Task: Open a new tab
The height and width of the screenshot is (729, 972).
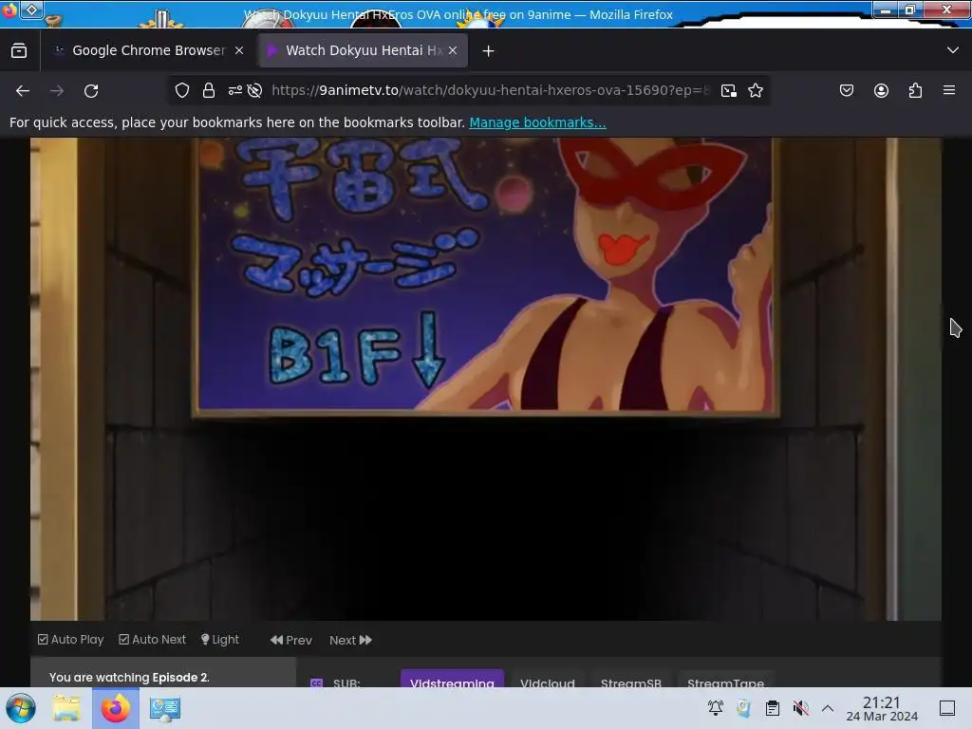Action: [489, 51]
